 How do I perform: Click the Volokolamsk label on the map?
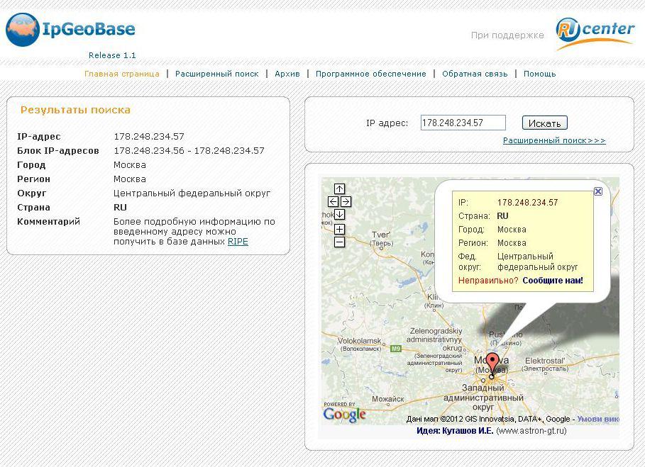(360, 341)
